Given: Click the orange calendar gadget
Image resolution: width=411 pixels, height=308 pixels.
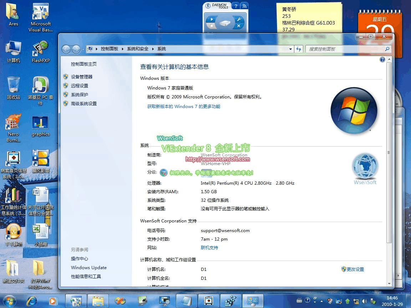Looking at the screenshot, I should (x=380, y=22).
